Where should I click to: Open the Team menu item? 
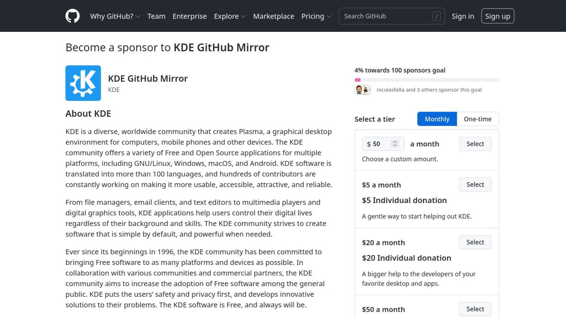pyautogui.click(x=156, y=16)
